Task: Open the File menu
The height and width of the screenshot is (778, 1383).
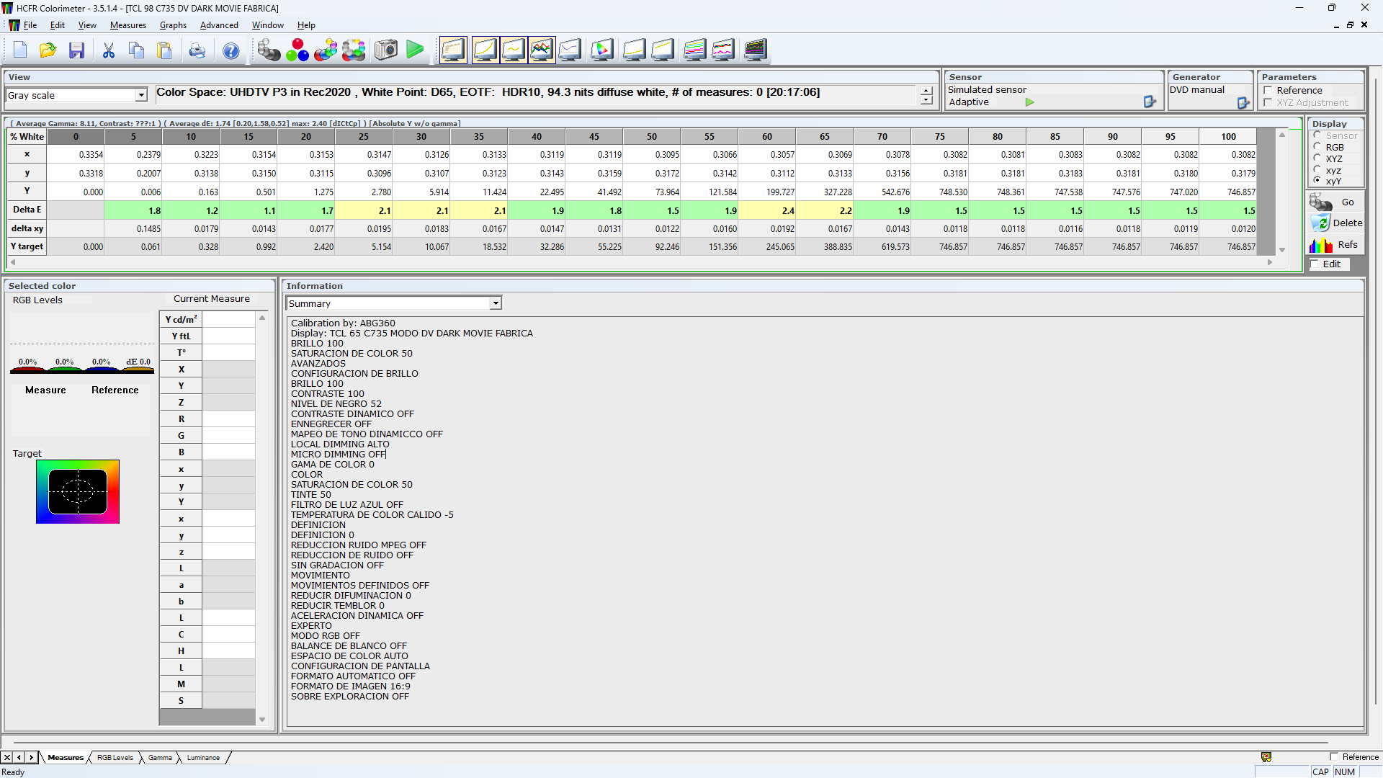Action: tap(30, 25)
